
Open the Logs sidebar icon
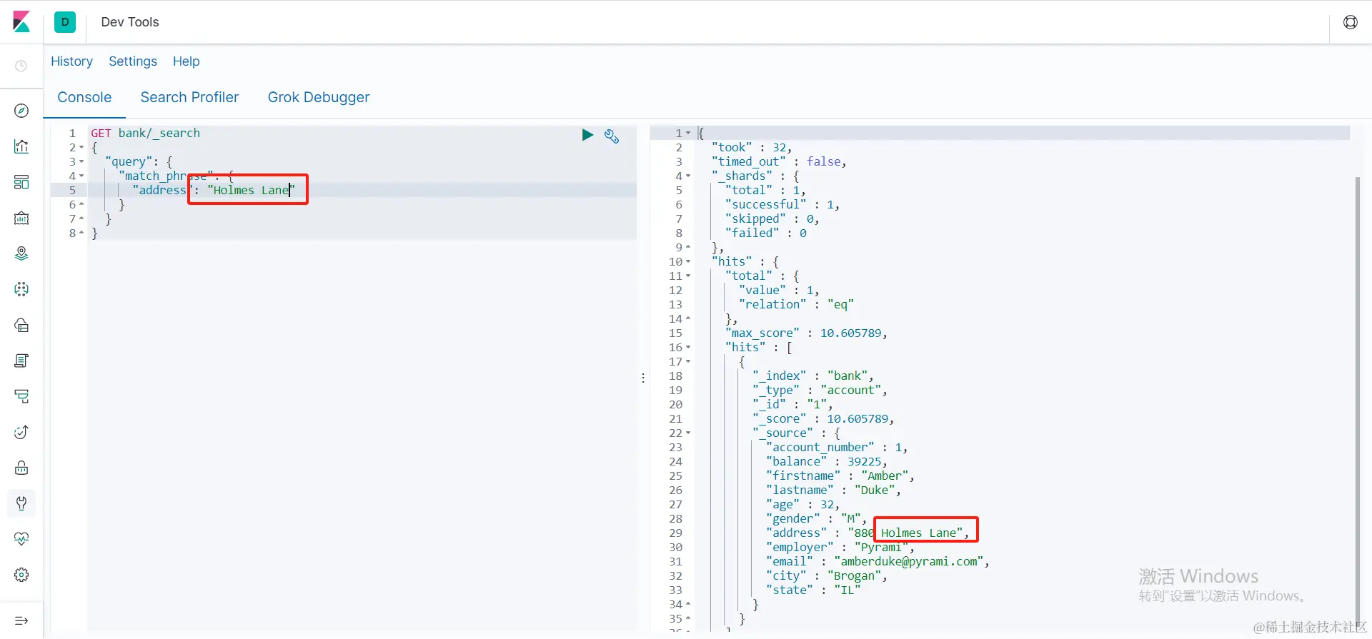point(21,361)
